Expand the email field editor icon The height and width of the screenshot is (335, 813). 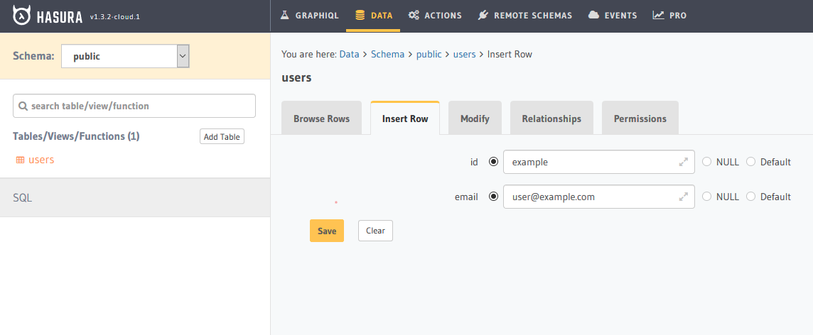pyautogui.click(x=684, y=197)
